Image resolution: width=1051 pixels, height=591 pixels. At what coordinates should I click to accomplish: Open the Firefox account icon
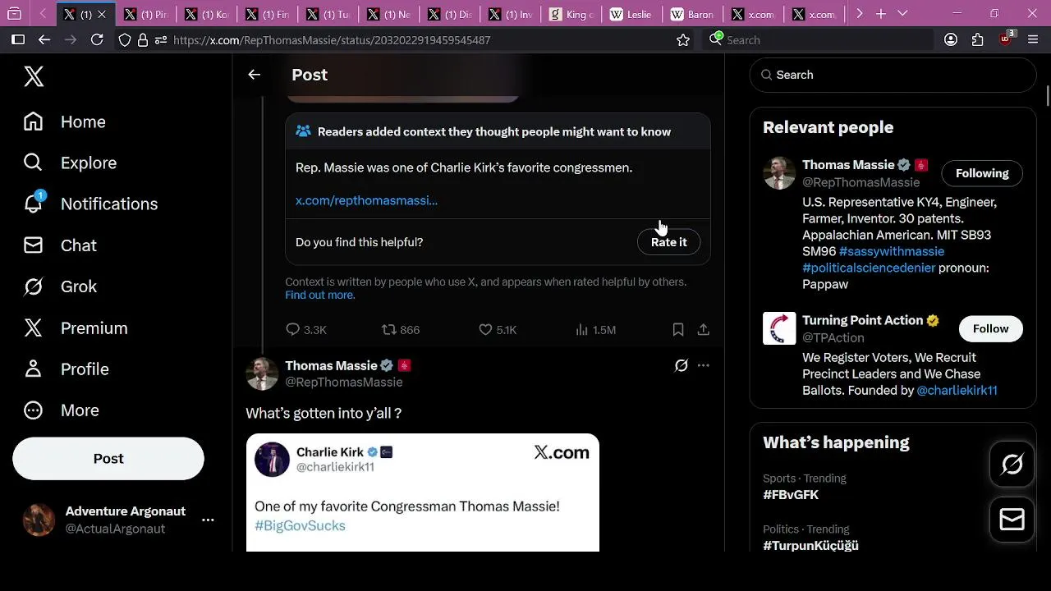951,39
